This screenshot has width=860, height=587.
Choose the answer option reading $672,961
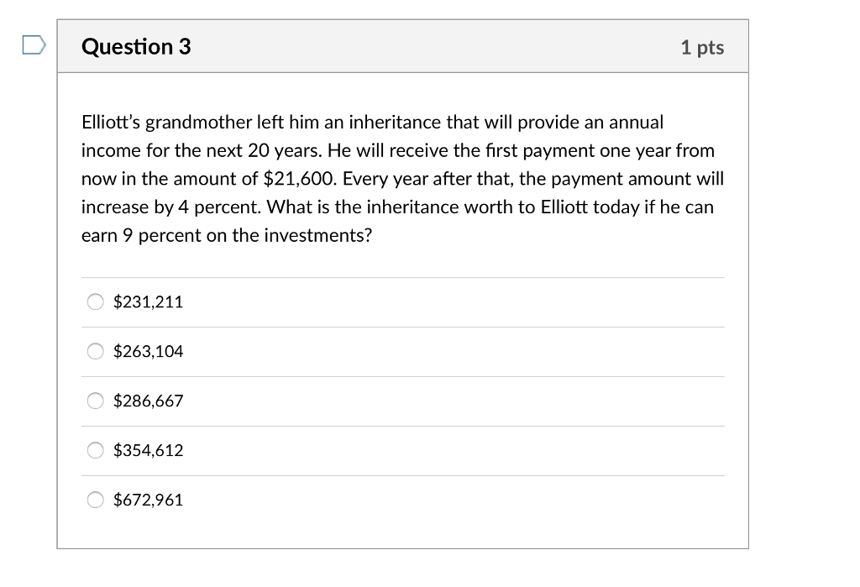click(x=148, y=501)
